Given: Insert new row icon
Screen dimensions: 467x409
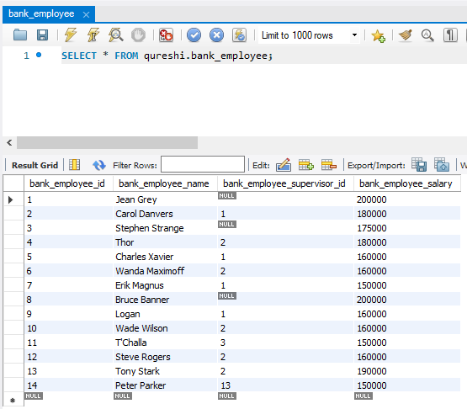Looking at the screenshot, I should click(x=306, y=165).
